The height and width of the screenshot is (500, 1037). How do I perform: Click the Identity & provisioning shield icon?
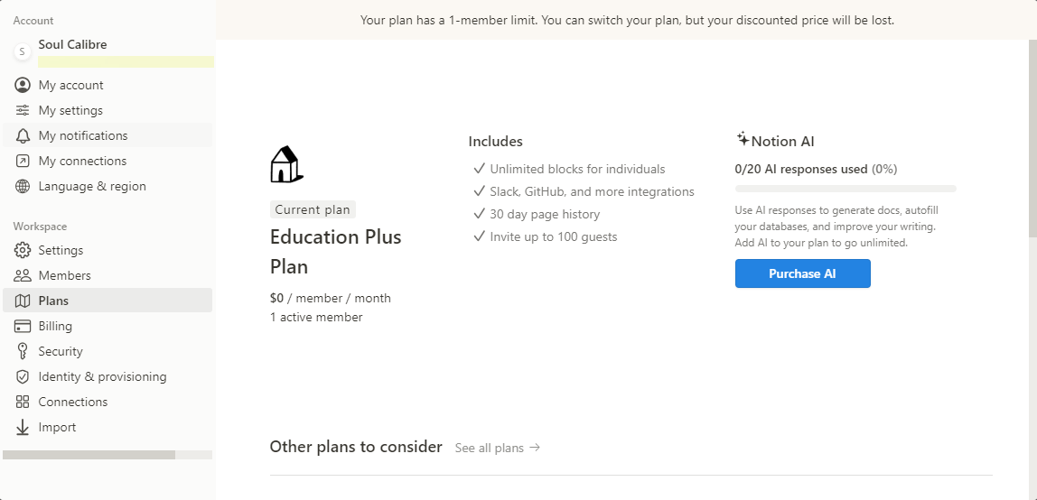pyautogui.click(x=23, y=376)
